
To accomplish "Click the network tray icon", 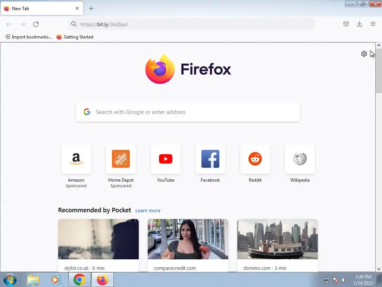I will [326, 280].
